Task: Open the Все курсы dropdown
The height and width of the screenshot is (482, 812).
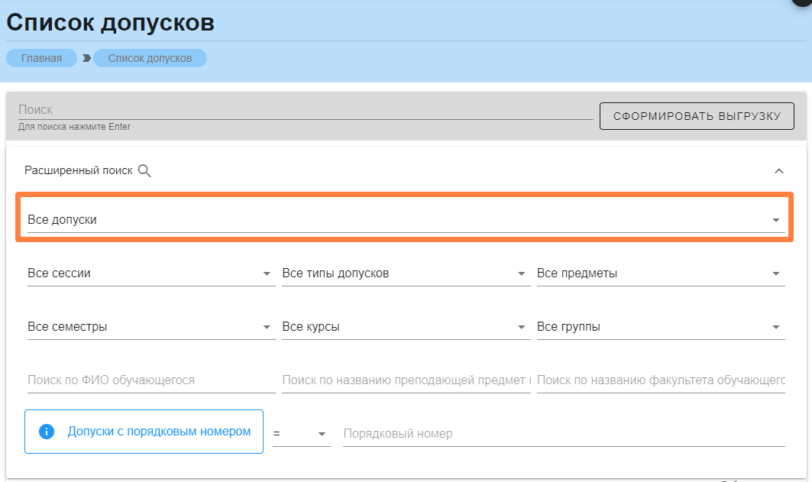Action: (x=405, y=327)
